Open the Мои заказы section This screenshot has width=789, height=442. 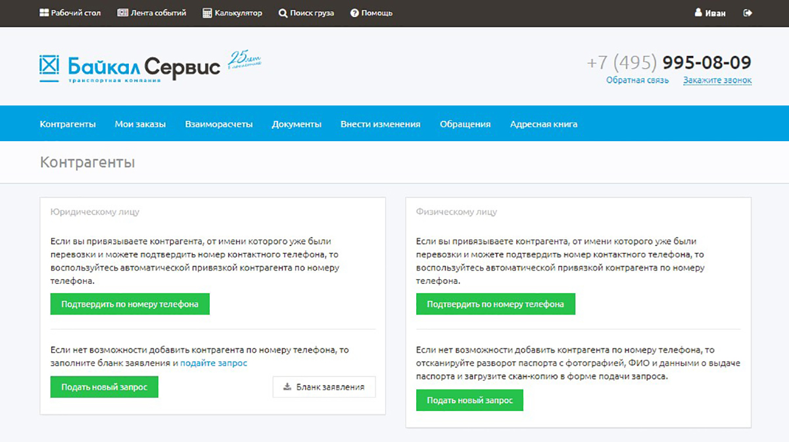[x=140, y=124]
